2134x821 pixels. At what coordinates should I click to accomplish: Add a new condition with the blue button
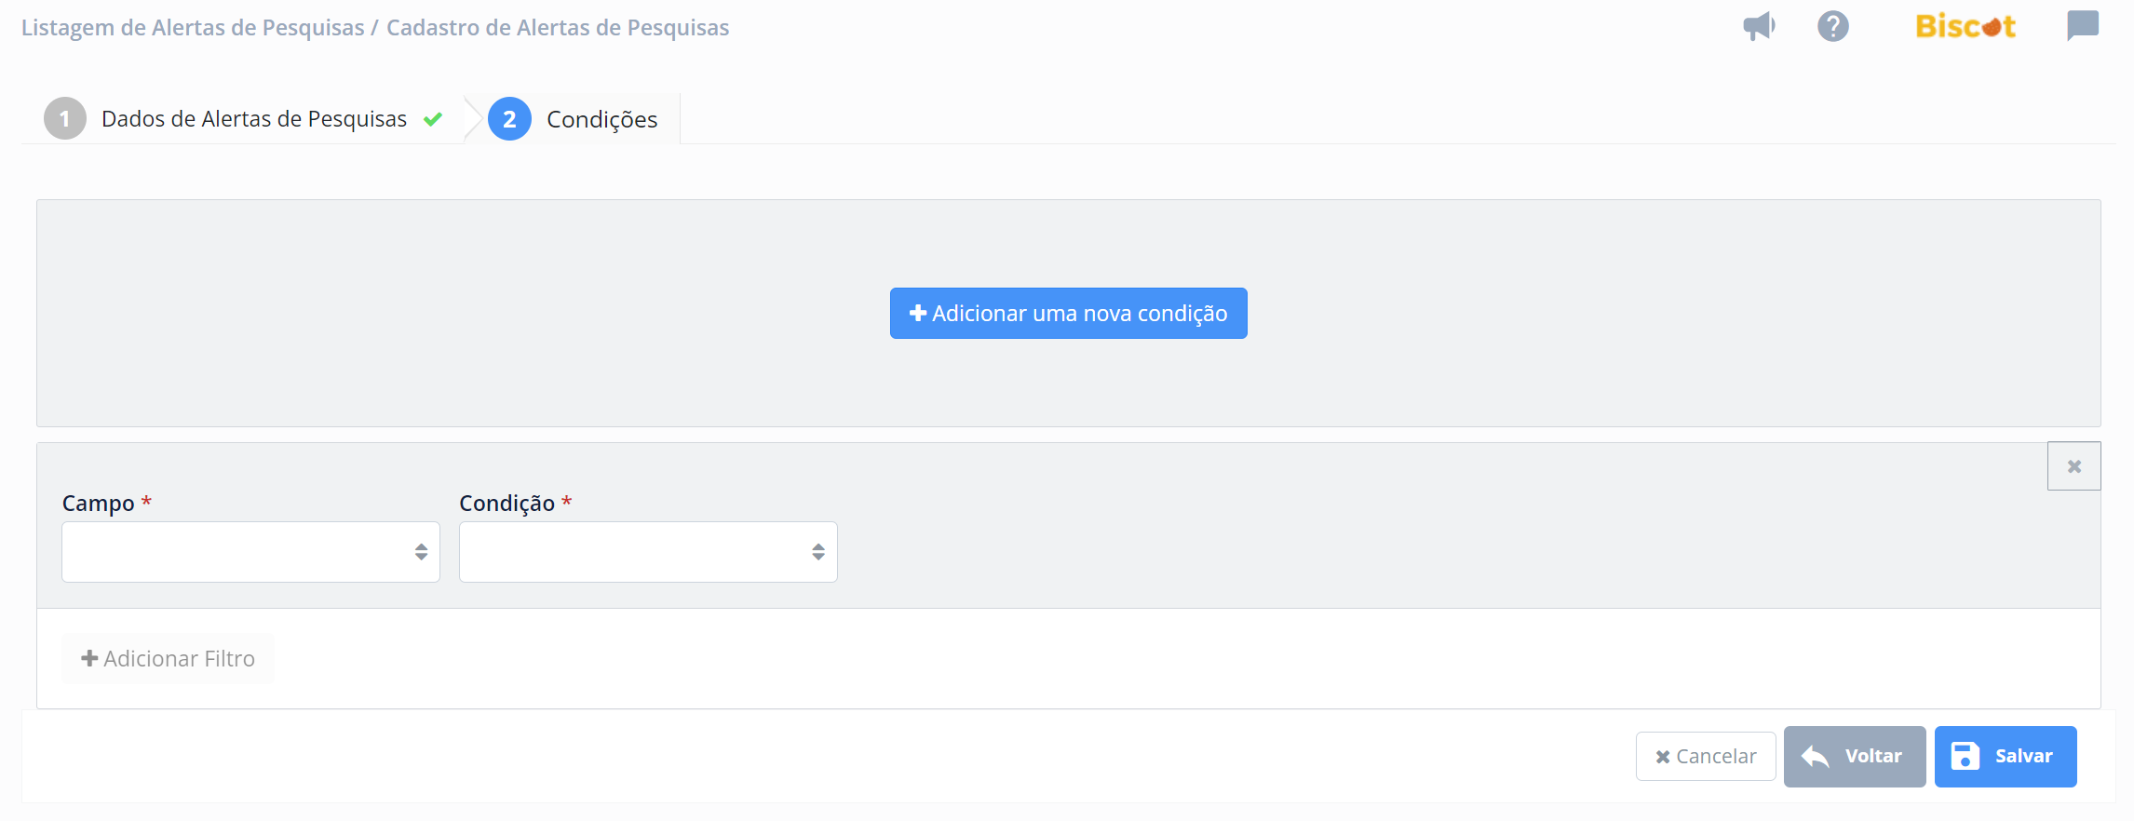(x=1069, y=314)
